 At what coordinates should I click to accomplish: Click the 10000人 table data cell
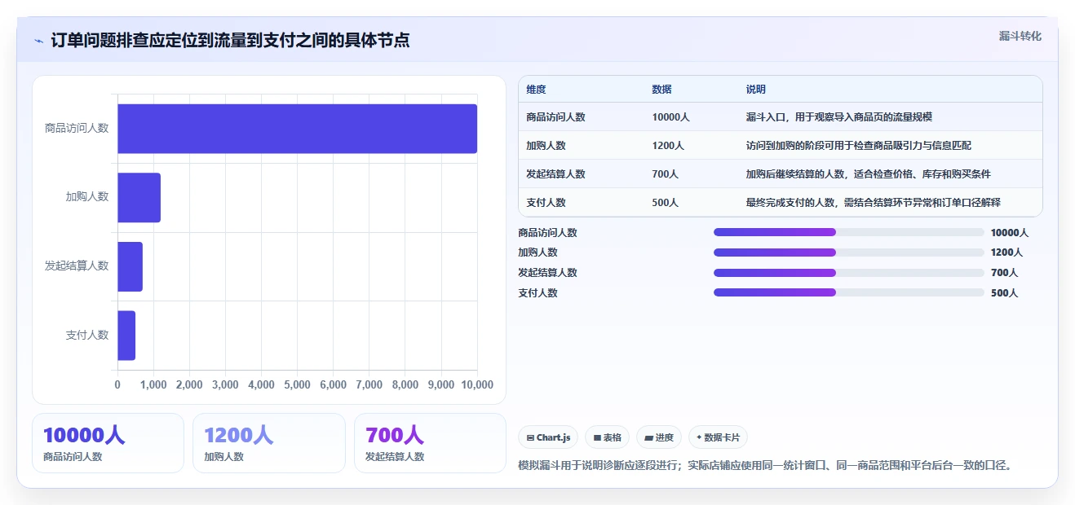pyautogui.click(x=670, y=117)
